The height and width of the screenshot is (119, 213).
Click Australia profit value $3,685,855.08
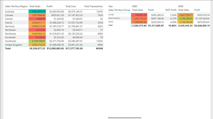point(57,12)
